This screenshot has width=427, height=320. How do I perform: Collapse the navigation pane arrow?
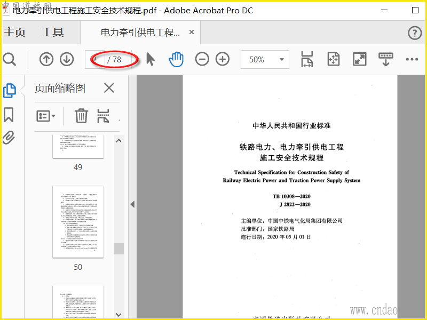[x=132, y=204]
